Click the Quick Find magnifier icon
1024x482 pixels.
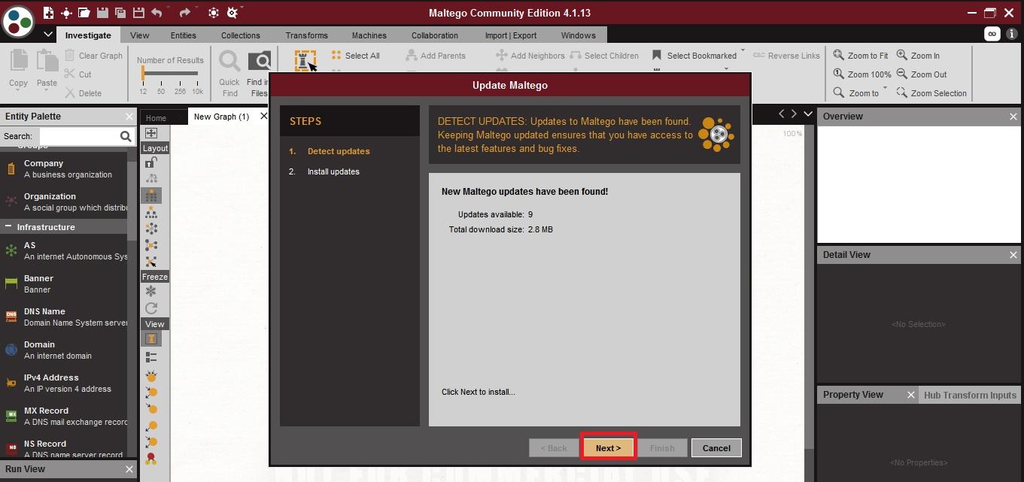click(x=229, y=62)
